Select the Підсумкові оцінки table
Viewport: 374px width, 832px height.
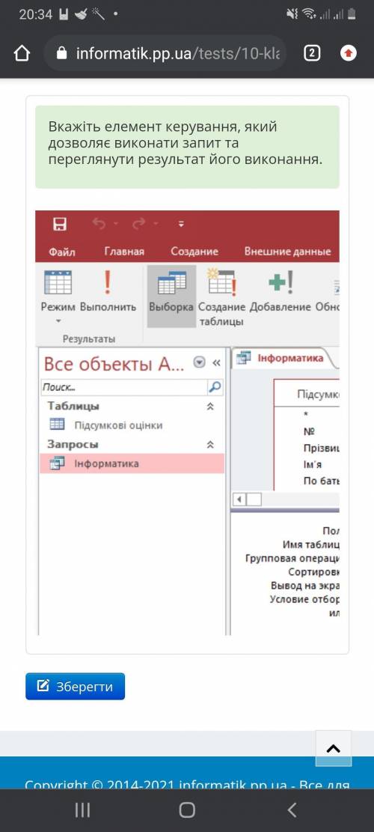[x=118, y=425]
